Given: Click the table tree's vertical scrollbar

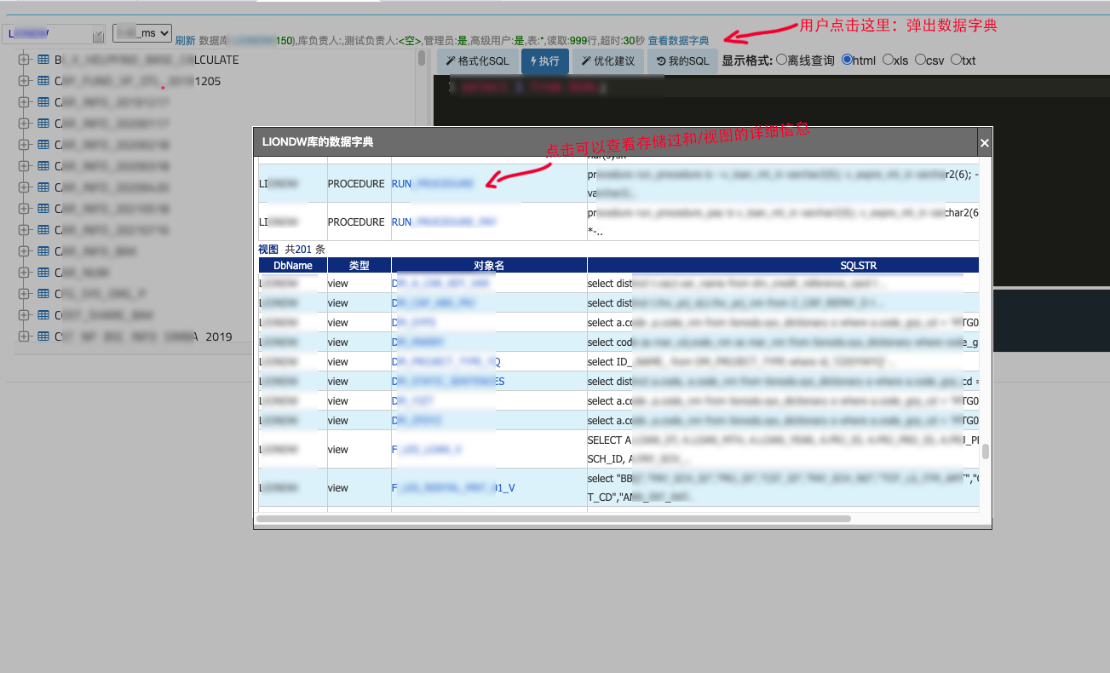Looking at the screenshot, I should [422, 58].
